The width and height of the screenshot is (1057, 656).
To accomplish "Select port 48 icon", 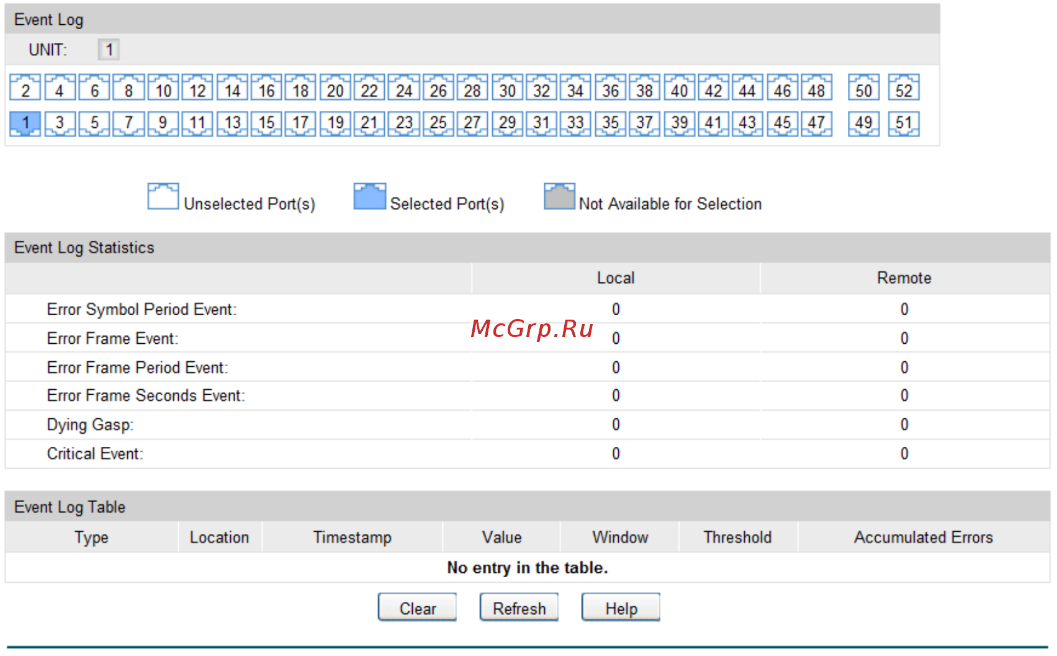I will (817, 88).
